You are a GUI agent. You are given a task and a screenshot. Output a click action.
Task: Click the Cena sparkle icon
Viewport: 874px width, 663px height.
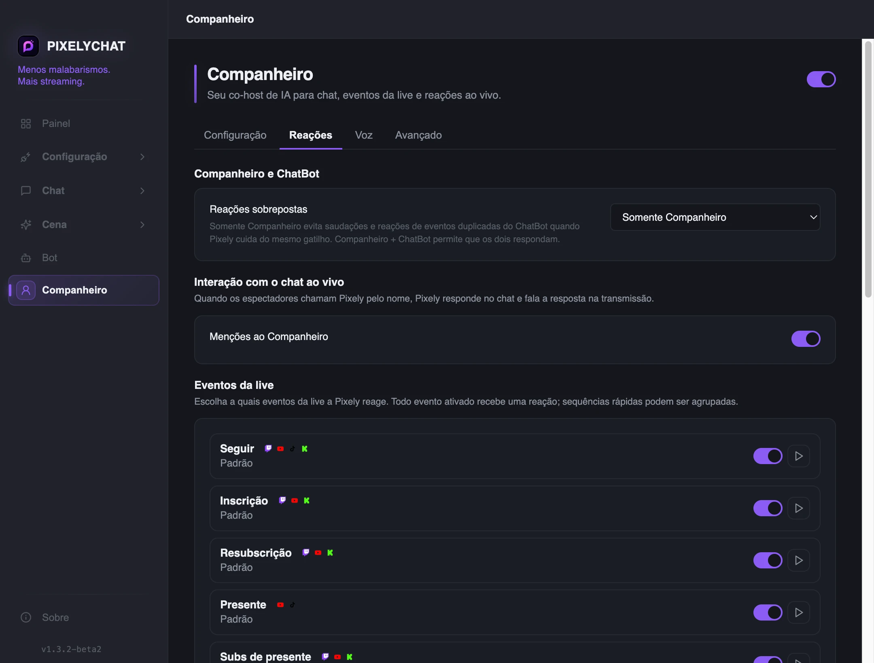pos(26,225)
